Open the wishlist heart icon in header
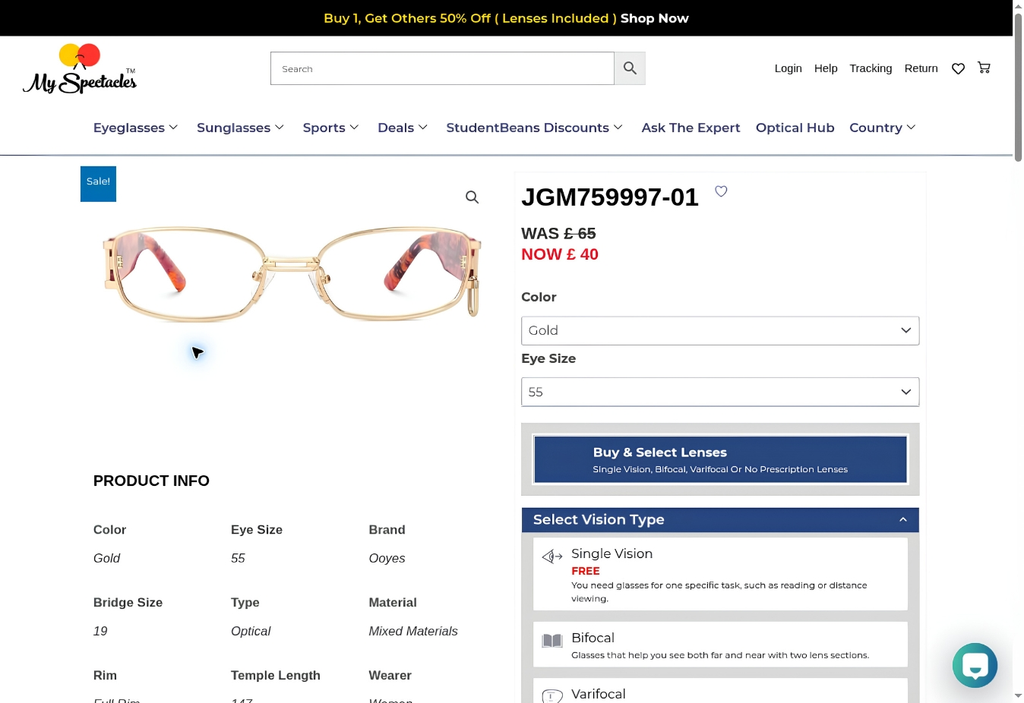This screenshot has height=703, width=1024. (x=959, y=68)
